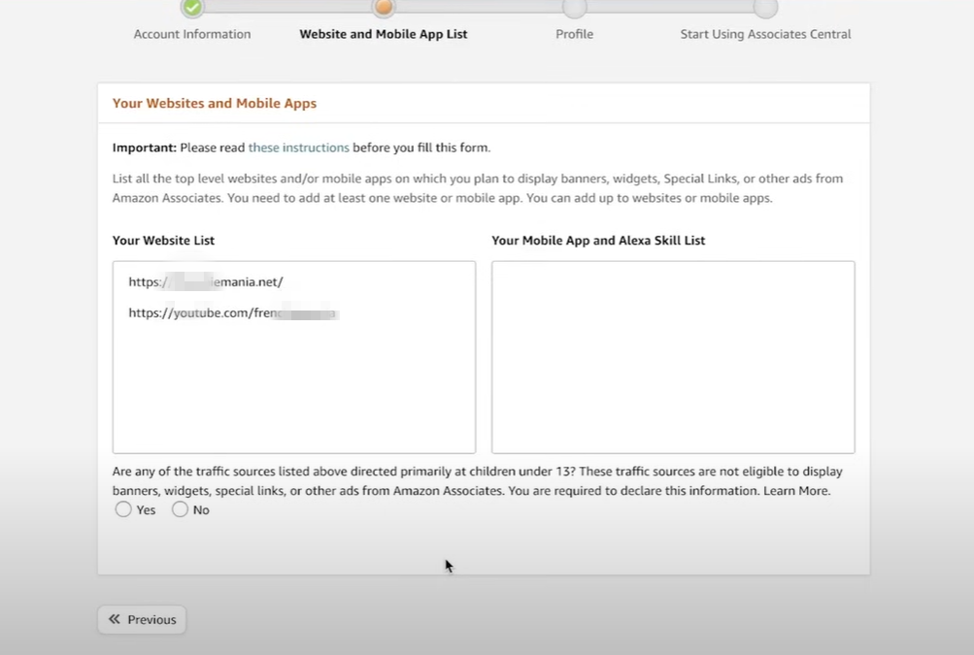The image size is (974, 655).
Task: Select the emania.net website entry
Action: [x=206, y=282]
